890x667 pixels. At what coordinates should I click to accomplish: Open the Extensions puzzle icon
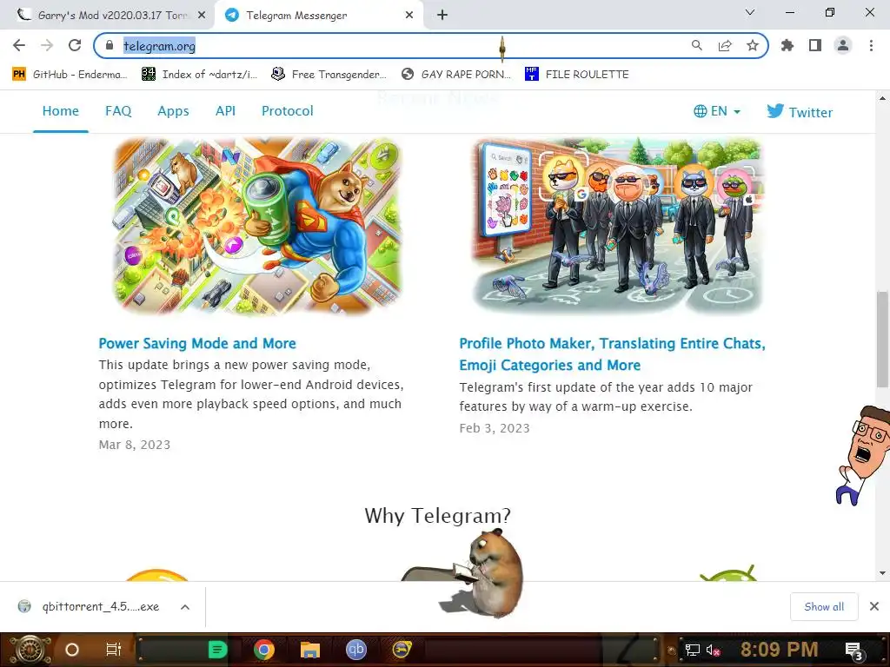[x=787, y=45]
